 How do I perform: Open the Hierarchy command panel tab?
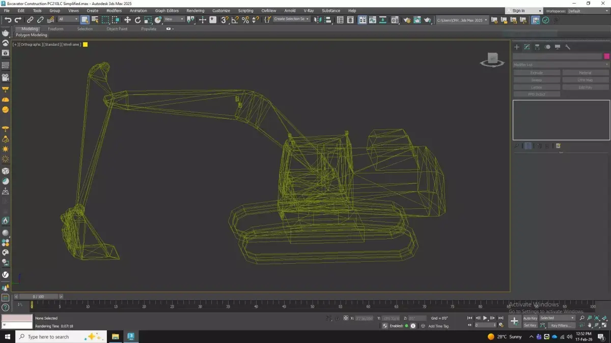(x=537, y=47)
